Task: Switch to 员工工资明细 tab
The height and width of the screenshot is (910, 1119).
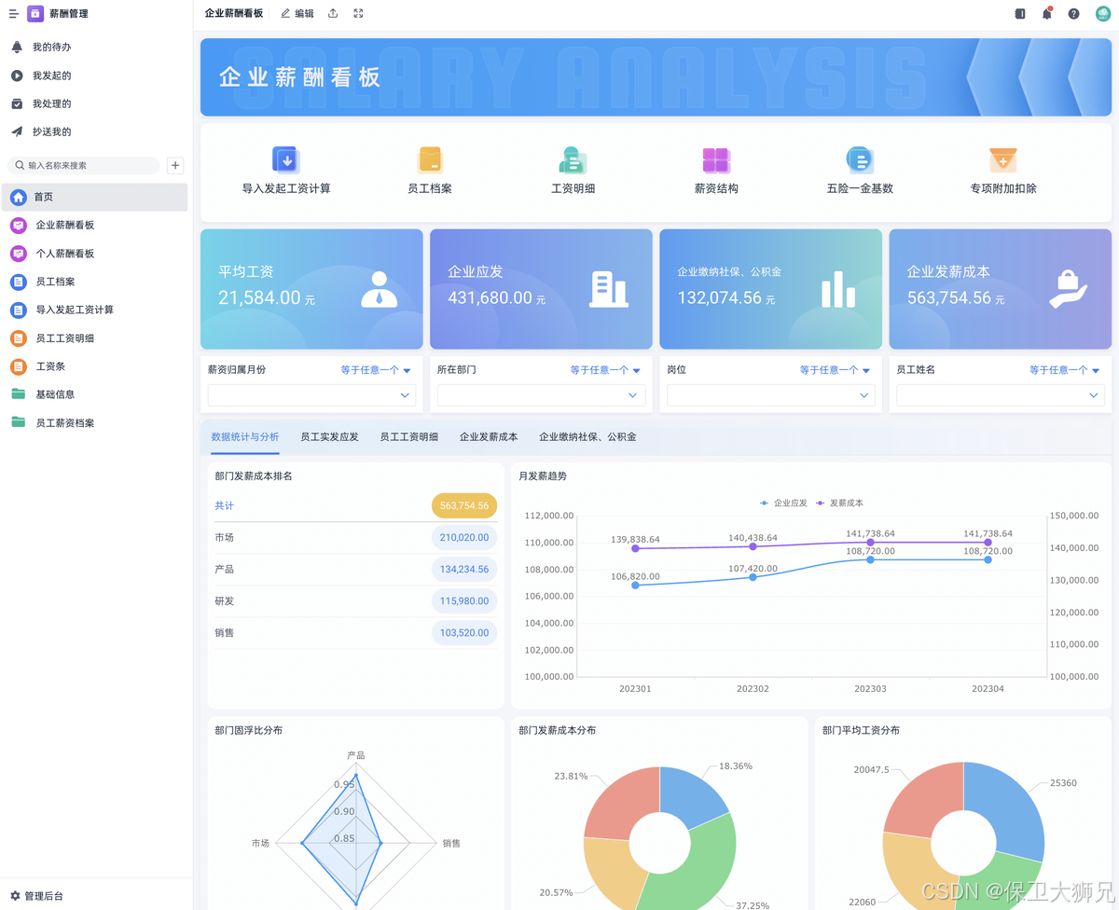Action: coord(408,436)
